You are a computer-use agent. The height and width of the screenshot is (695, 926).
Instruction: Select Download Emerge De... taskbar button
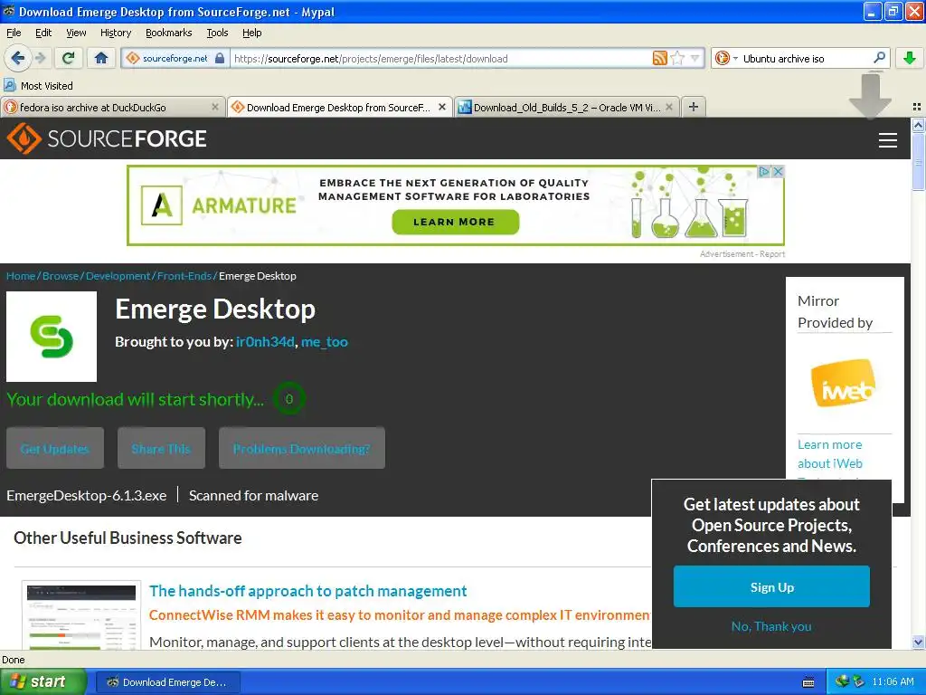(x=167, y=682)
